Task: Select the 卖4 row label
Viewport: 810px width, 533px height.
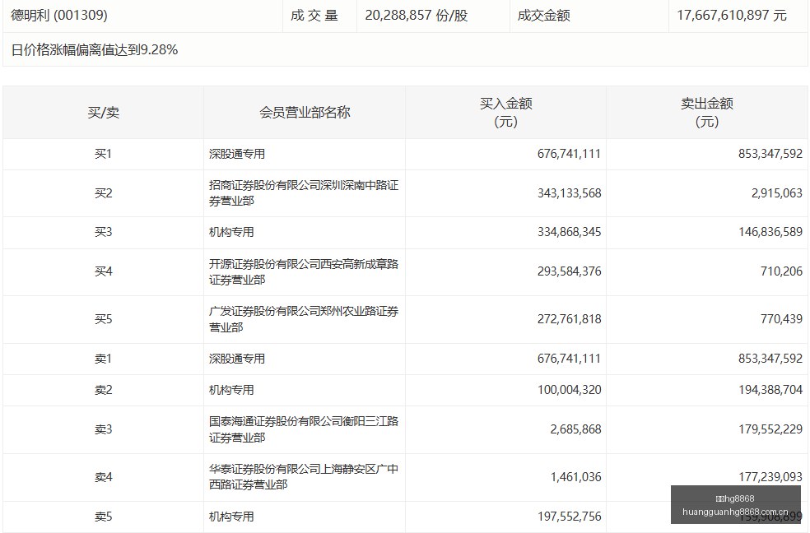Action: 104,477
